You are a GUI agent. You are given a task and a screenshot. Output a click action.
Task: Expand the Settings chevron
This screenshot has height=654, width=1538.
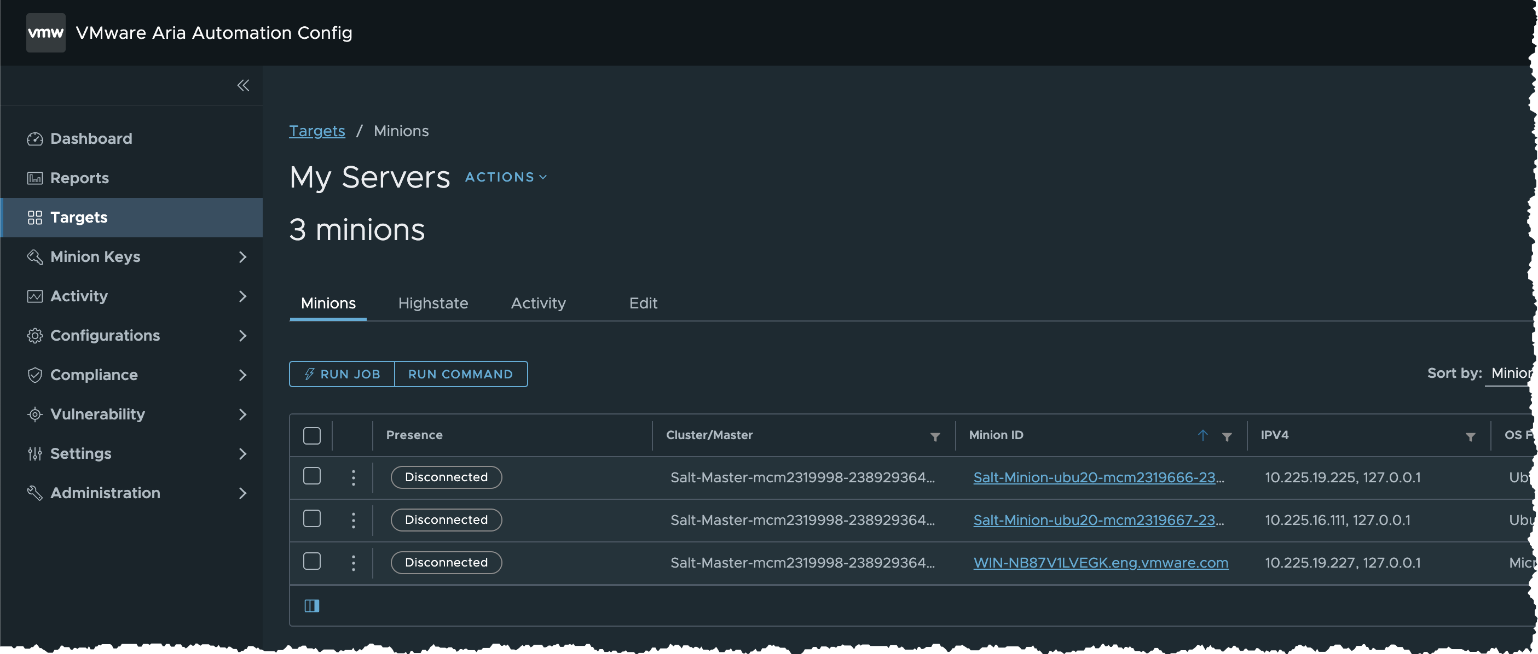point(242,454)
